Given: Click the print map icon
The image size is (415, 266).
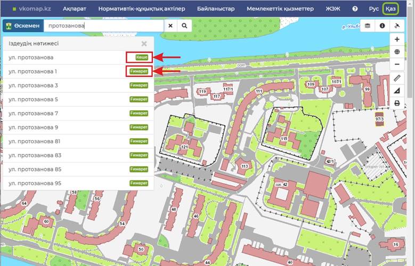Looking at the screenshot, I should pyautogui.click(x=397, y=103).
